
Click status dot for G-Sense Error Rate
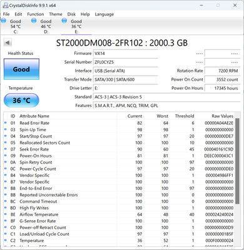pyautogui.click(x=6, y=221)
